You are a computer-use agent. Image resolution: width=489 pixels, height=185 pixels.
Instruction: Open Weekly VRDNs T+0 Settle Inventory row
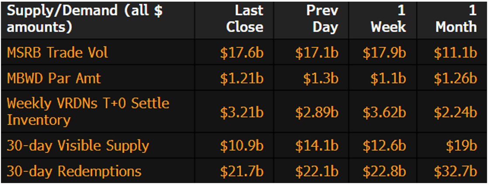(x=88, y=111)
